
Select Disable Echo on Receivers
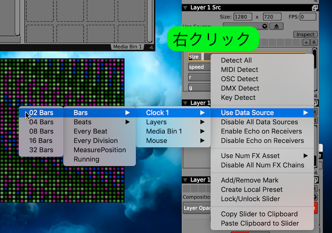tap(262, 141)
